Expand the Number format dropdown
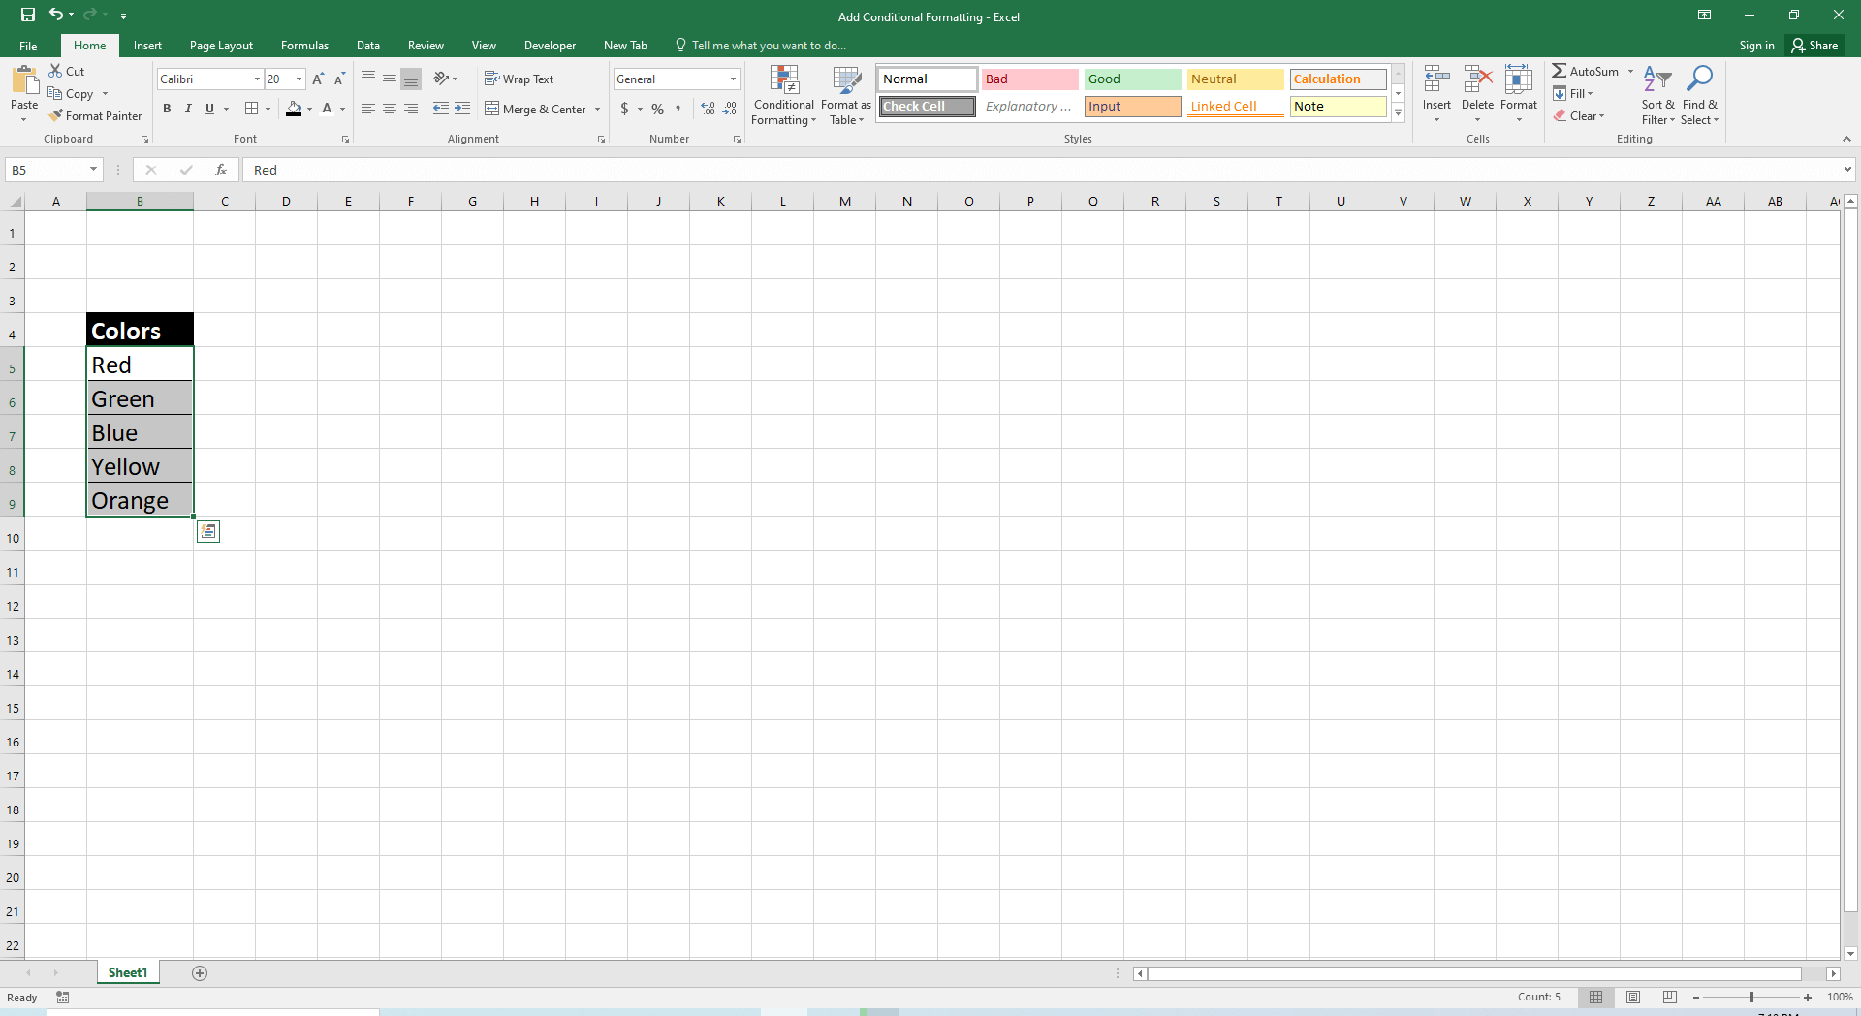 pyautogui.click(x=734, y=79)
